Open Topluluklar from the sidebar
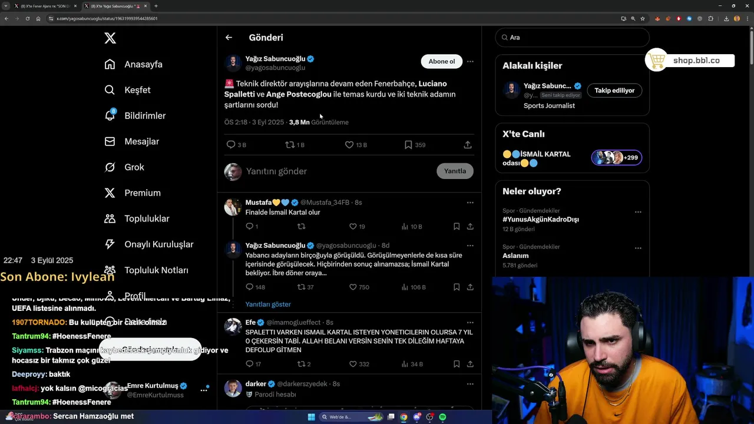The image size is (754, 424). (x=137, y=218)
